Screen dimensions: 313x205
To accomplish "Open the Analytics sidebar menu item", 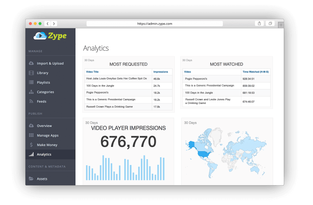I will coord(44,154).
